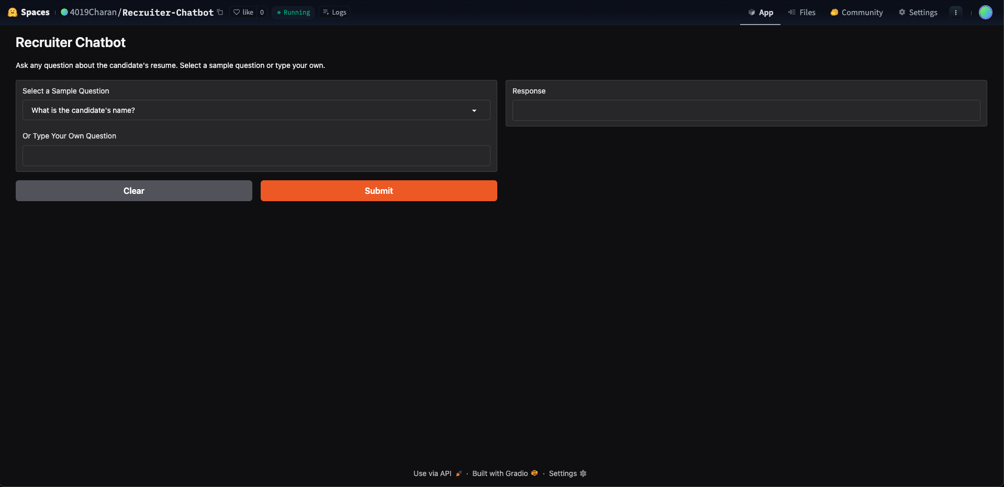Click inside the Response text box
The height and width of the screenshot is (487, 1004).
(746, 110)
